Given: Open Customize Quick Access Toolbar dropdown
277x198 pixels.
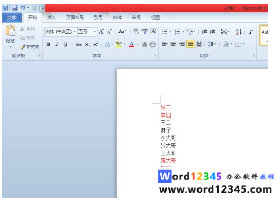Looking at the screenshot, I should [x=43, y=8].
